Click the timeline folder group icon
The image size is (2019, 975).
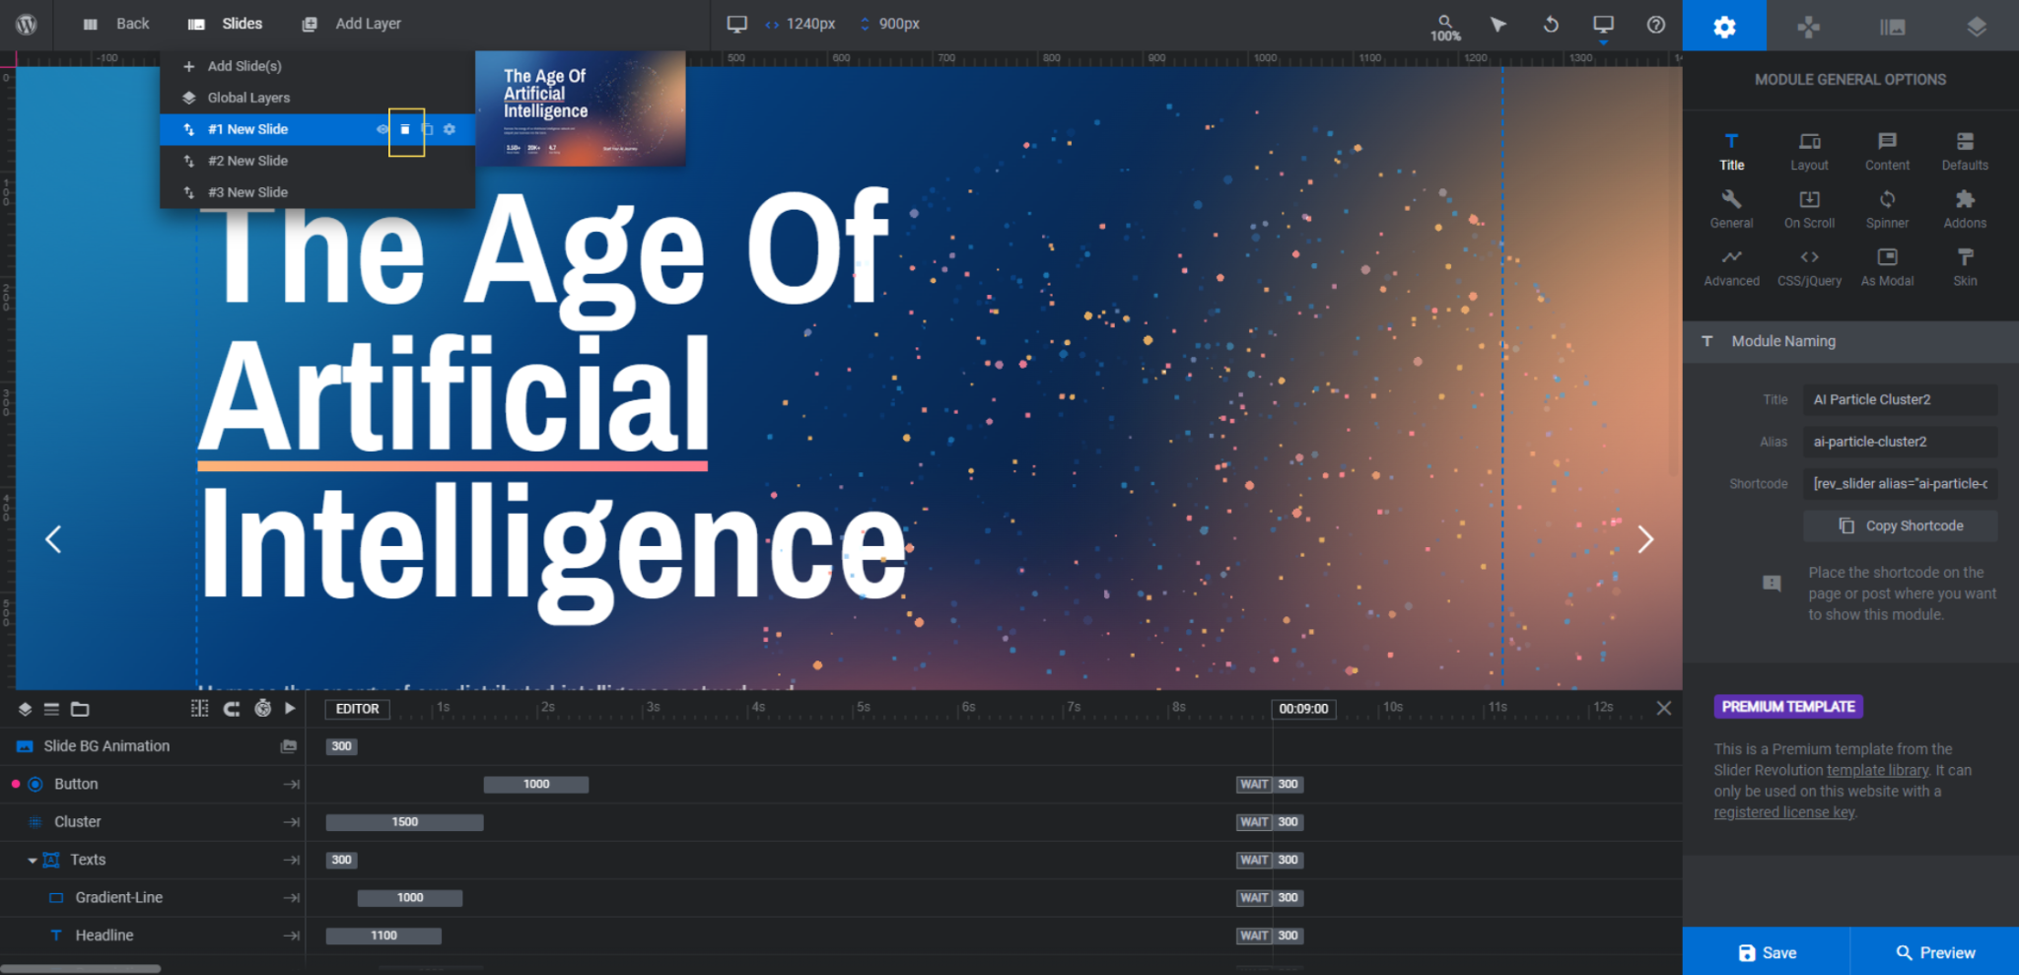tap(80, 709)
